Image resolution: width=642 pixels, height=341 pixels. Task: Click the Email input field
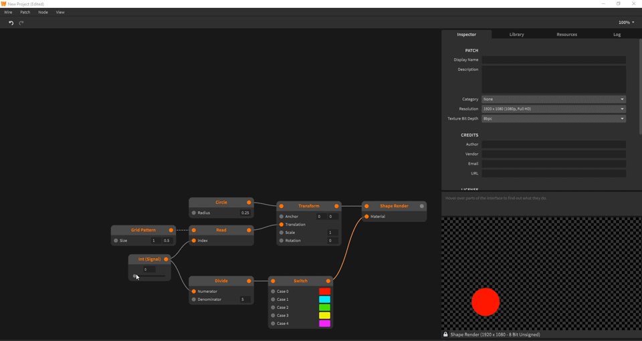(554, 164)
